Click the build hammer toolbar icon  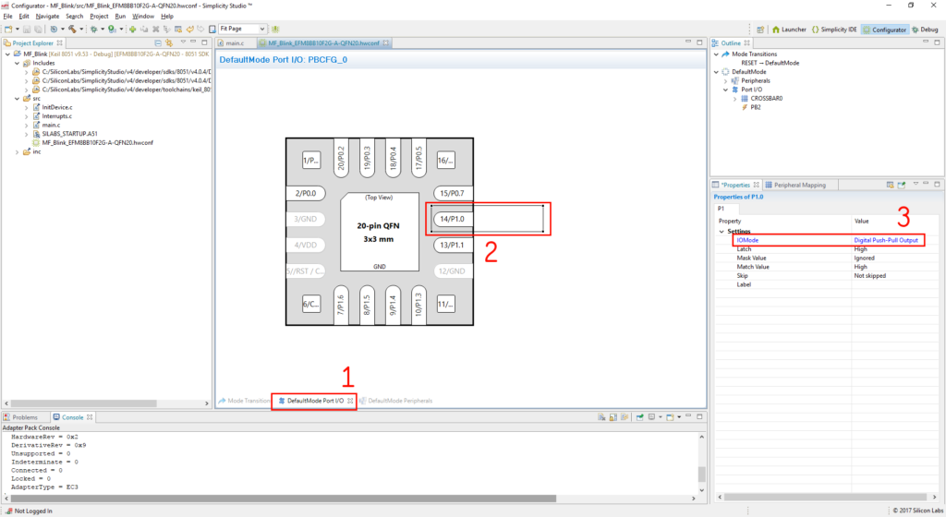tap(73, 30)
